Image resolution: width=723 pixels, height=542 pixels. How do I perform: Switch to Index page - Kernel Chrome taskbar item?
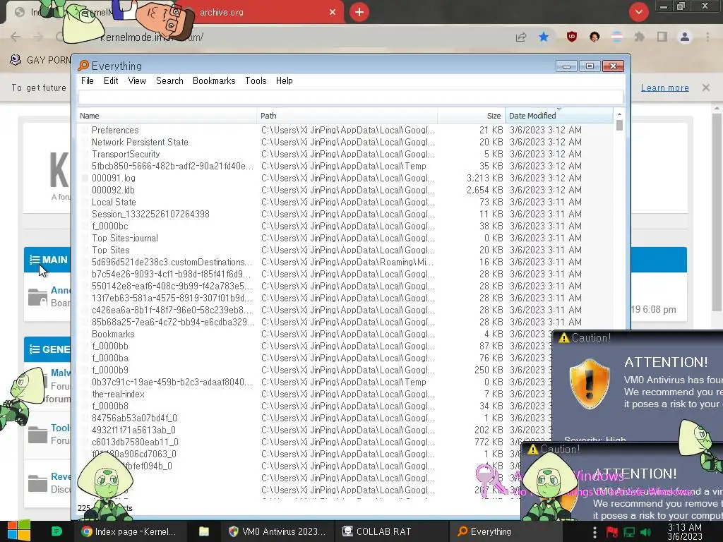click(130, 531)
